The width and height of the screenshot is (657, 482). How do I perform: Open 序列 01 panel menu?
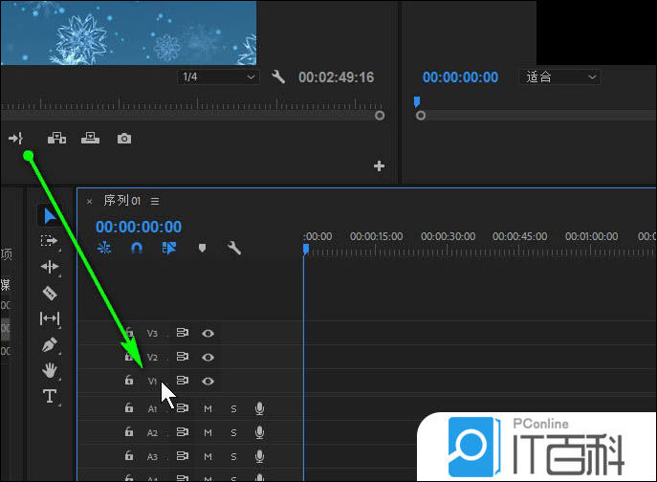point(155,202)
